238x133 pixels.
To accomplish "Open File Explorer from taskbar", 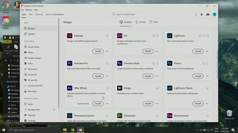I will (x=65, y=130).
